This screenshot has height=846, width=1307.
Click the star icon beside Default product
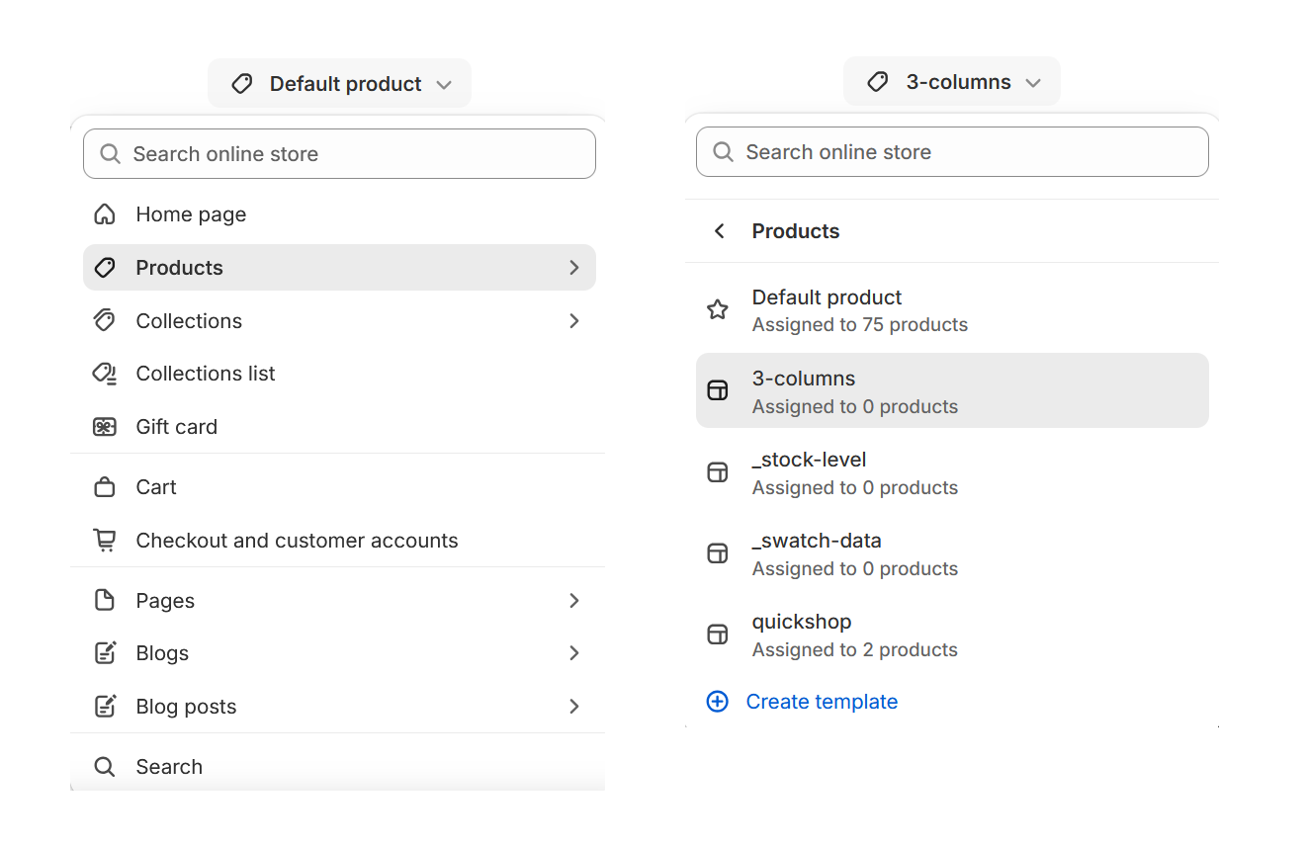(x=717, y=309)
